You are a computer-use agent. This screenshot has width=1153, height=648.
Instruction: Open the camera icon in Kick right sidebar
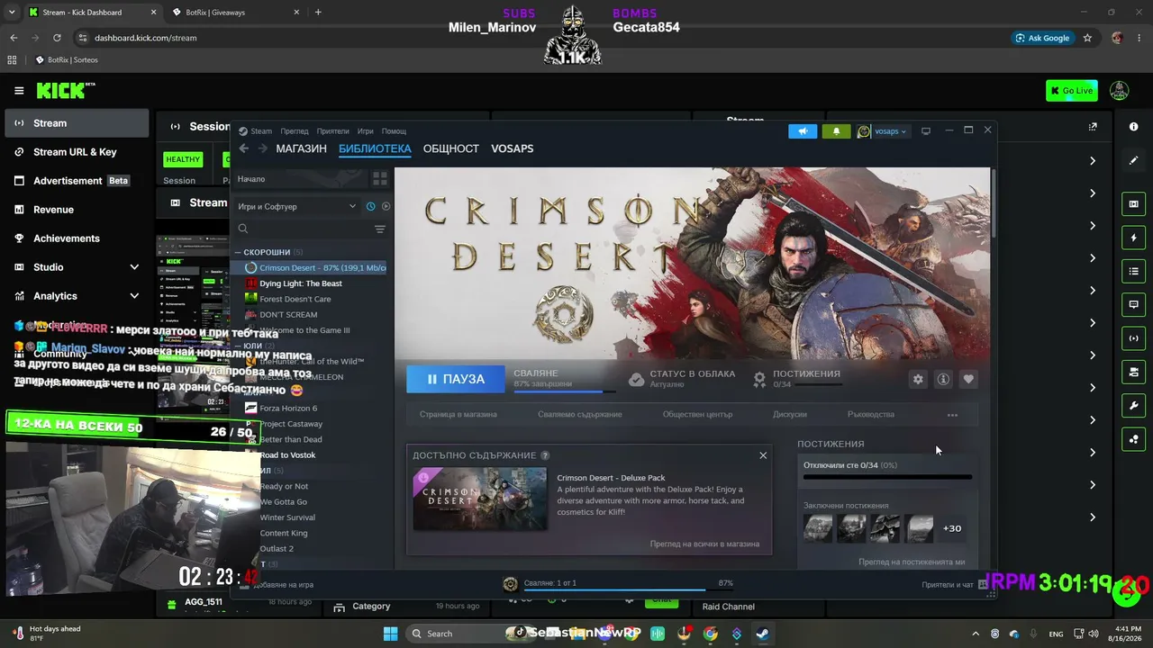point(1133,204)
